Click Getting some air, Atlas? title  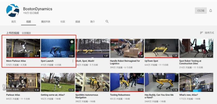coord(53,95)
